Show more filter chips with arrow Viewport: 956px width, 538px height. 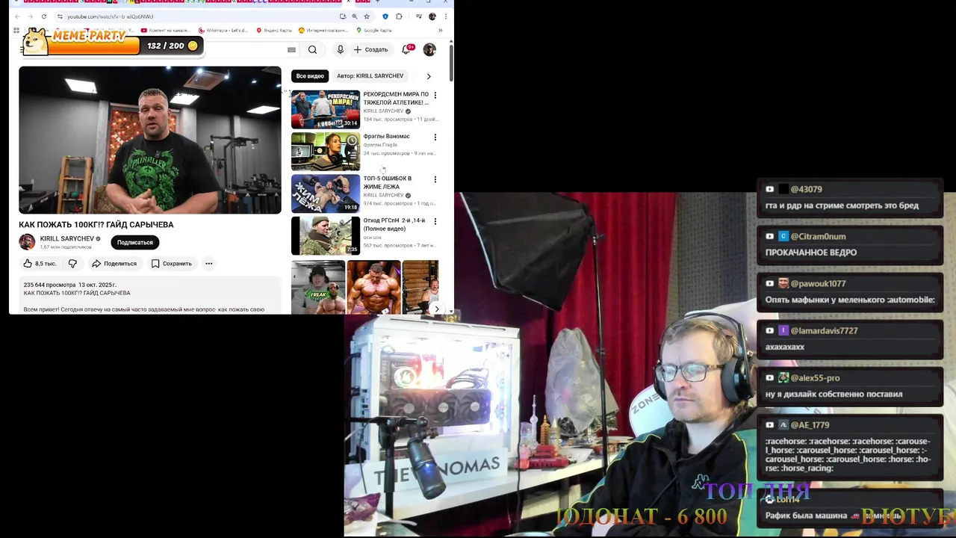tap(429, 76)
